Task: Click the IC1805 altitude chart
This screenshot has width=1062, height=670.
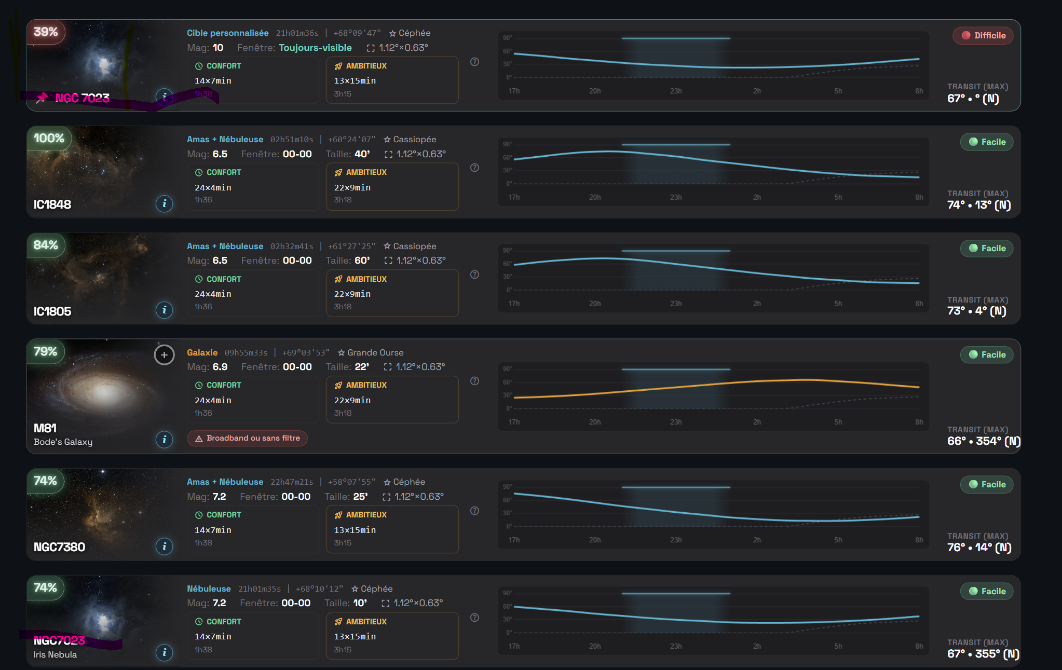Action: tap(713, 278)
